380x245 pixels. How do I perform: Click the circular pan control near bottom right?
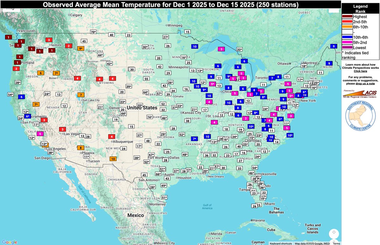pyautogui.click(x=334, y=233)
